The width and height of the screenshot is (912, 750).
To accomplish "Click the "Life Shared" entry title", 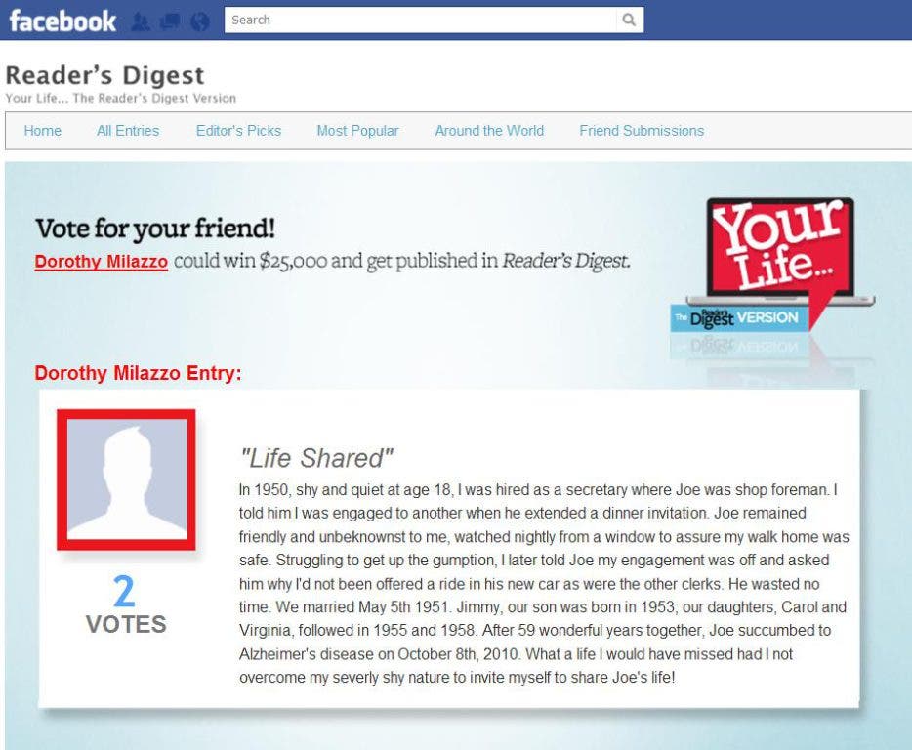I will coord(317,458).
